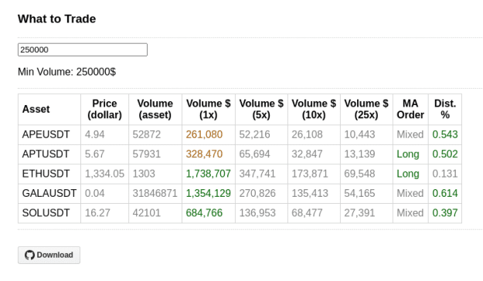Click the volume 52872 cell
Viewport: 483px width, 281px height.
[155, 134]
